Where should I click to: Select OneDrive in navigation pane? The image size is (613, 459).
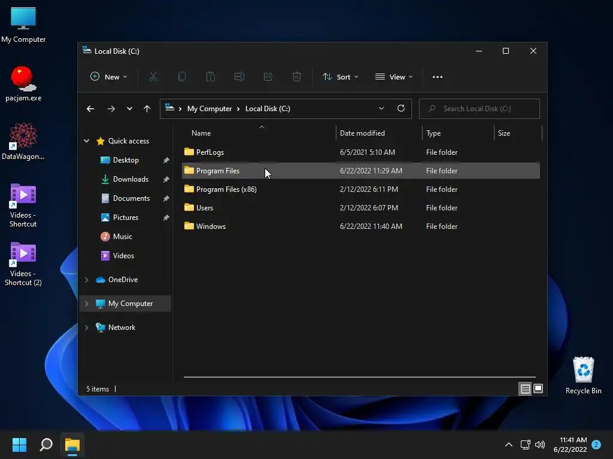coord(123,280)
